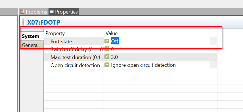243x112 pixels.
Task: Select the Open circuit detection property label
Action: 75,65
